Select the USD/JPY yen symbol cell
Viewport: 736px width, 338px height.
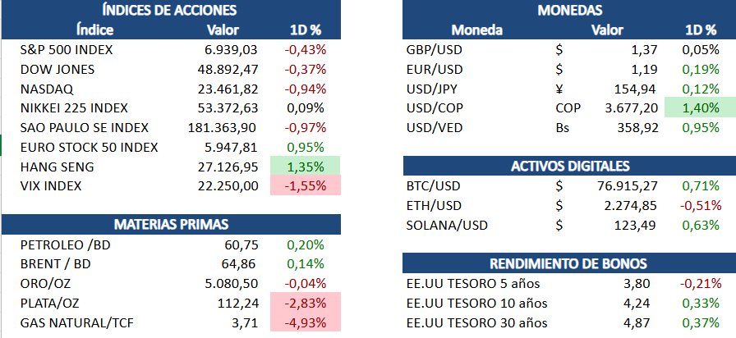point(559,89)
